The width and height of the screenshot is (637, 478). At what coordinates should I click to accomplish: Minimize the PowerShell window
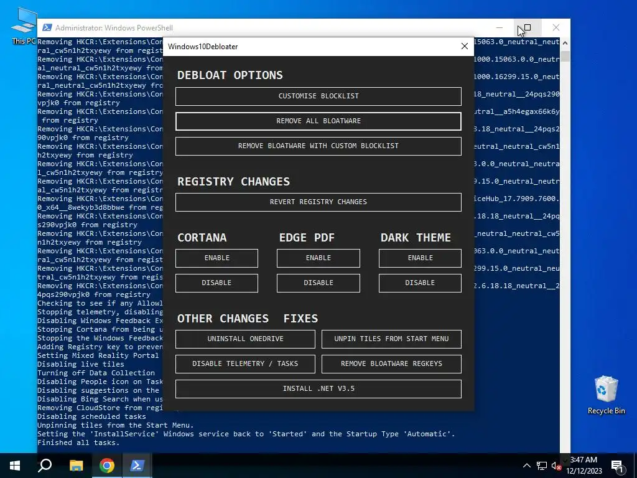[500, 27]
